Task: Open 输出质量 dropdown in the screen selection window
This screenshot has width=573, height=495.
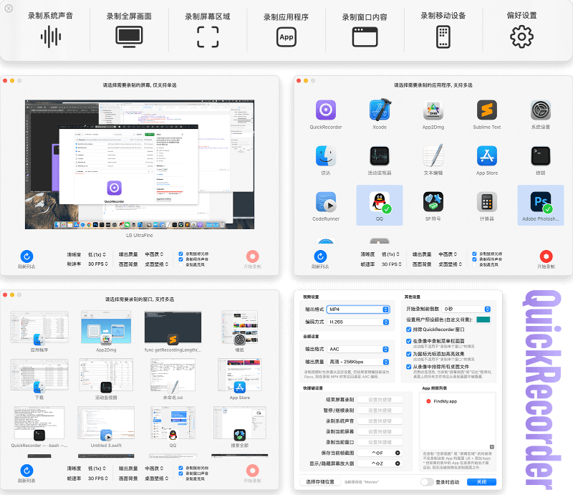Action: 154,254
